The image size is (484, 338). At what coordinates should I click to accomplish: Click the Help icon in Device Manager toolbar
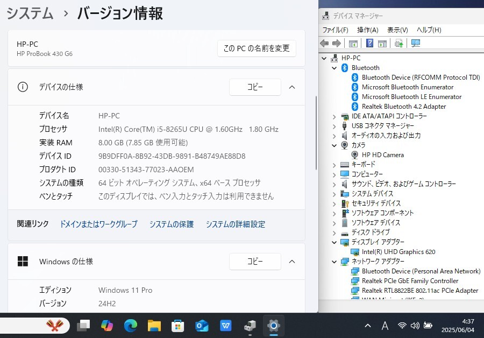click(x=369, y=44)
